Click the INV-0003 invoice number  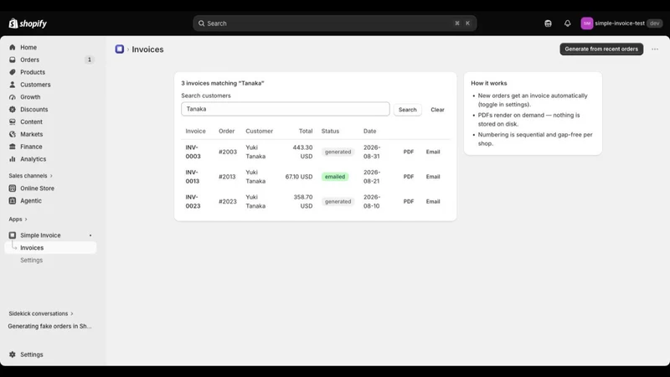(x=193, y=152)
